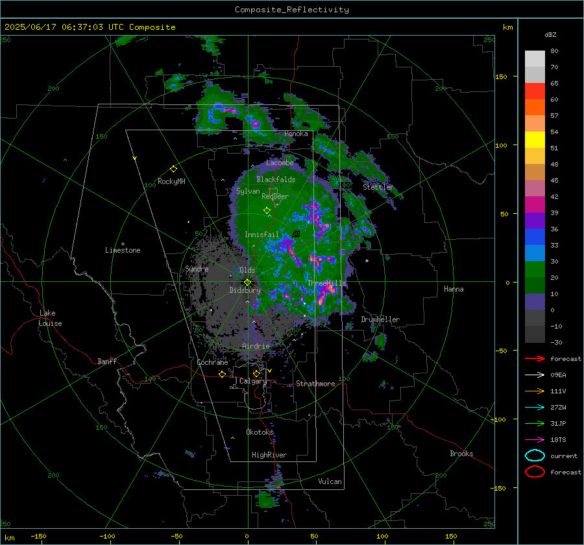Viewport: 584px width, 545px height.
Task: Click the magenta 18TS arrow icon
Action: 535,440
